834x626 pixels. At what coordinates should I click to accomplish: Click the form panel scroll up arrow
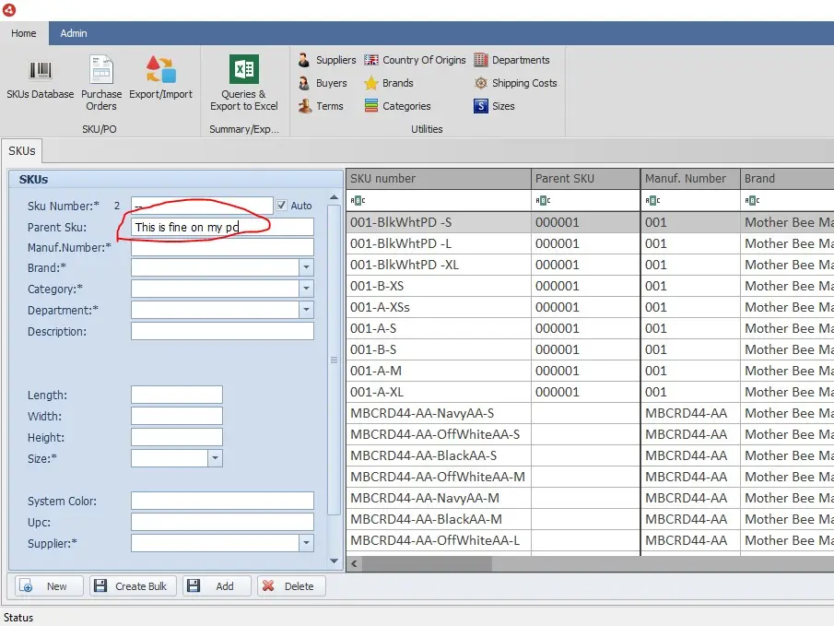pyautogui.click(x=334, y=197)
